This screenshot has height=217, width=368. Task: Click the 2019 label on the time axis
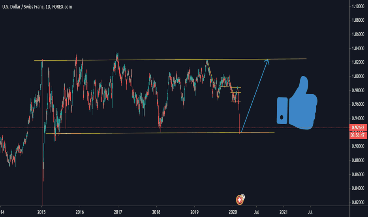(195, 212)
